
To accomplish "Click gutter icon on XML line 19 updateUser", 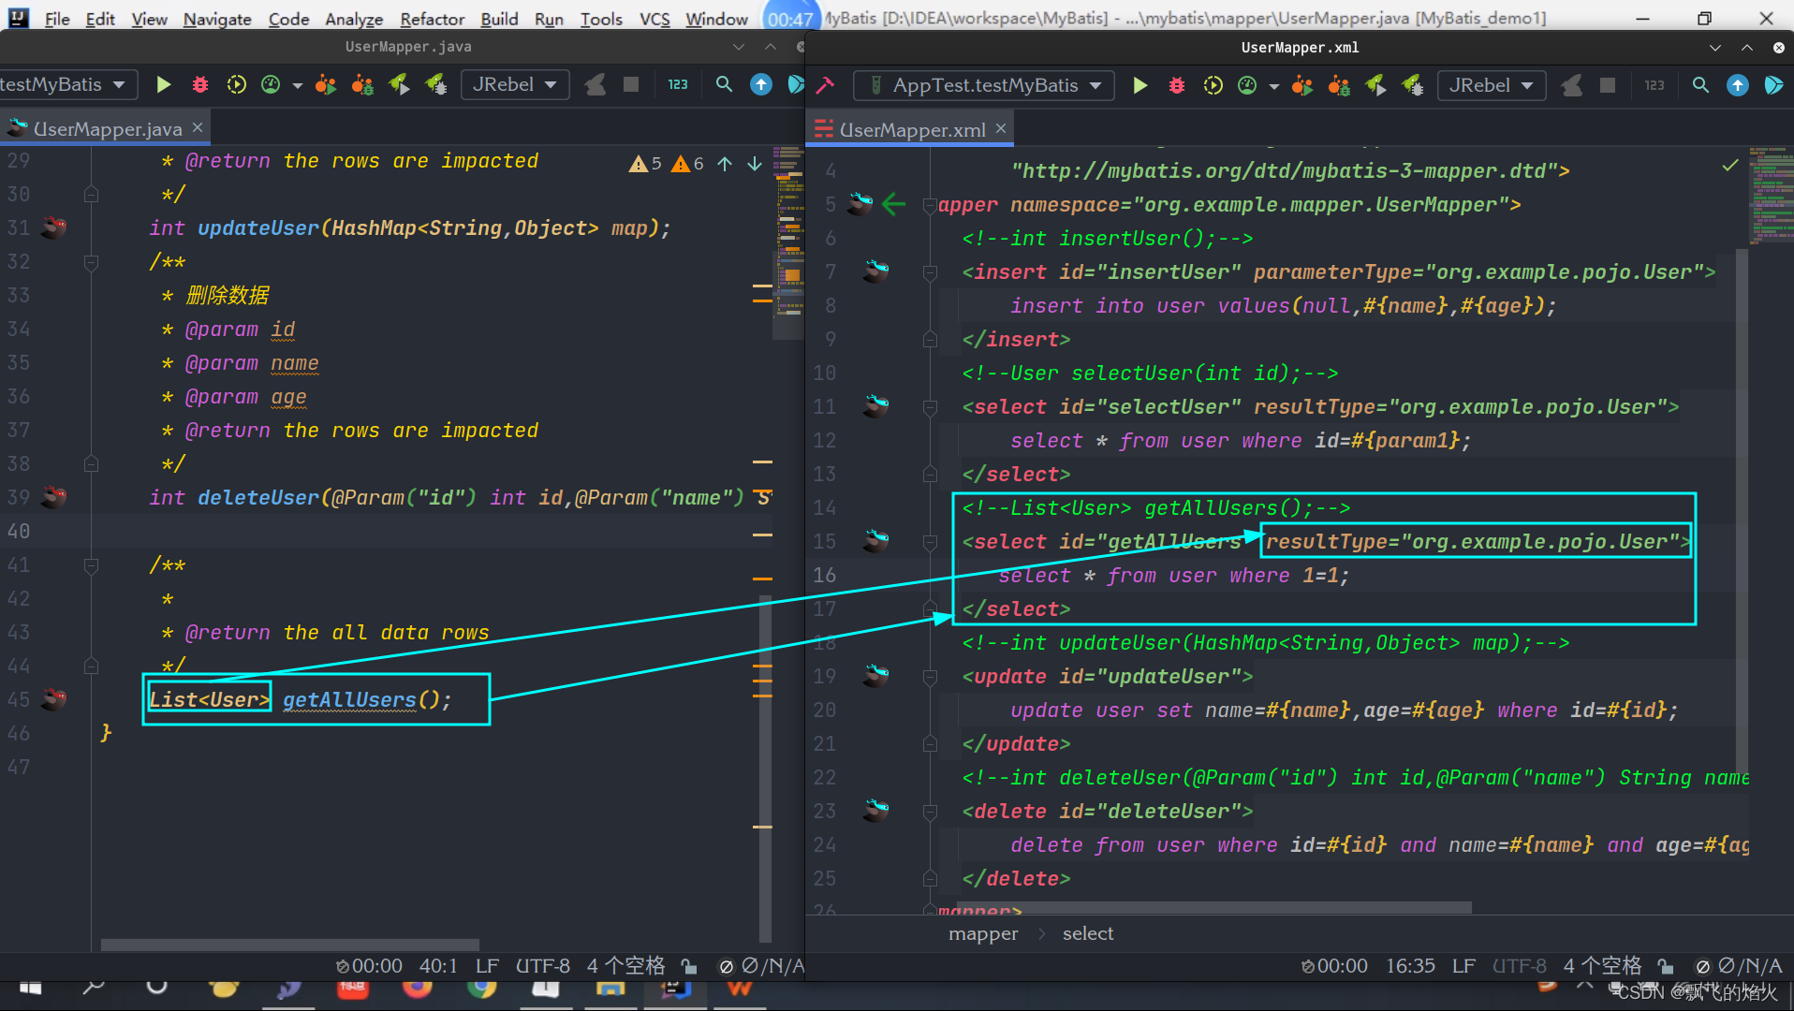I will pyautogui.click(x=876, y=676).
